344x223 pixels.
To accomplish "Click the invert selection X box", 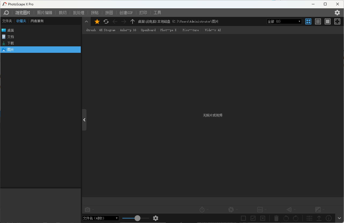I will coord(263,218).
